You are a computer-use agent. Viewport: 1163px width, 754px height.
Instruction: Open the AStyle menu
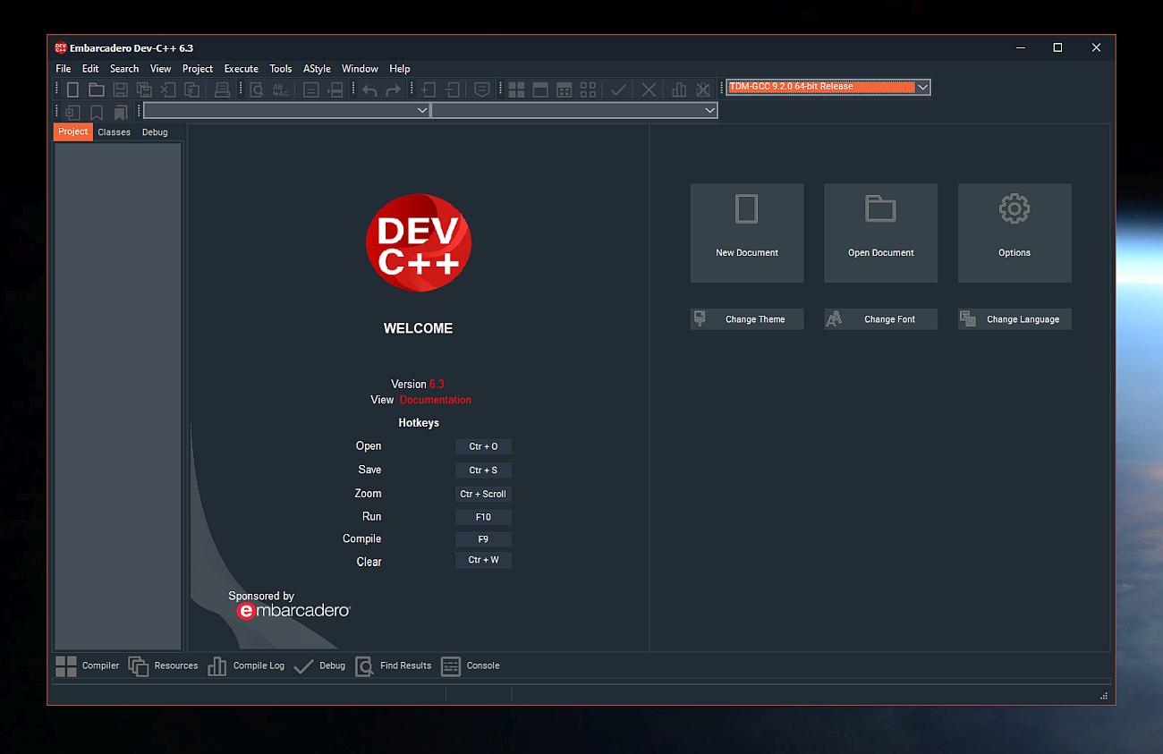click(x=317, y=69)
